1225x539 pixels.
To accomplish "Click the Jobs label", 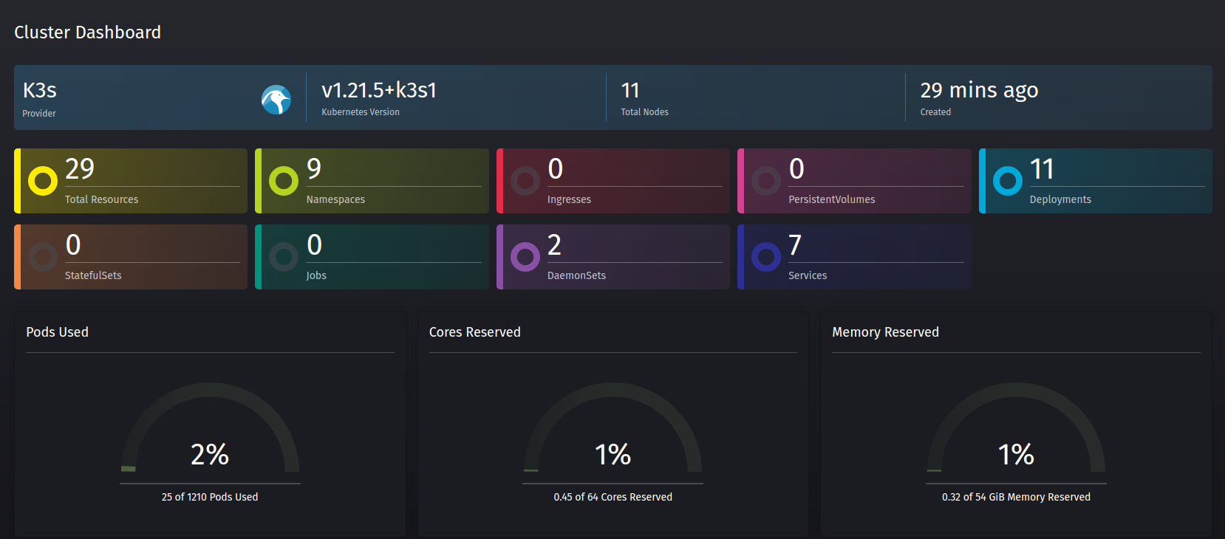I will point(316,275).
